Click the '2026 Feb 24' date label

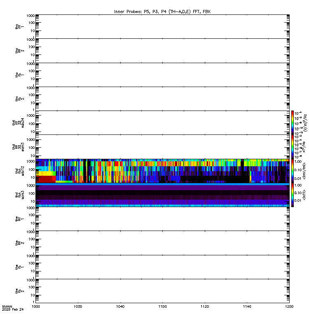coord(13,309)
